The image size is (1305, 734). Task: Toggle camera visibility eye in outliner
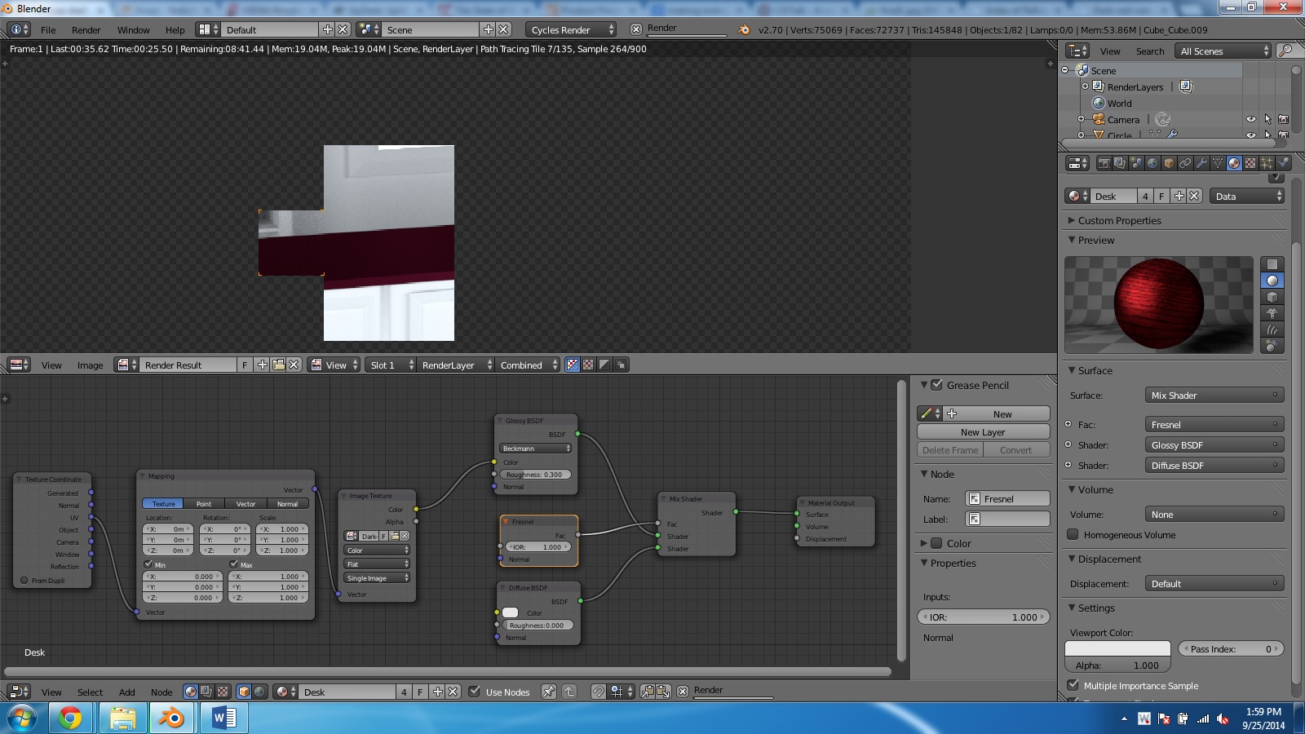[x=1251, y=119]
